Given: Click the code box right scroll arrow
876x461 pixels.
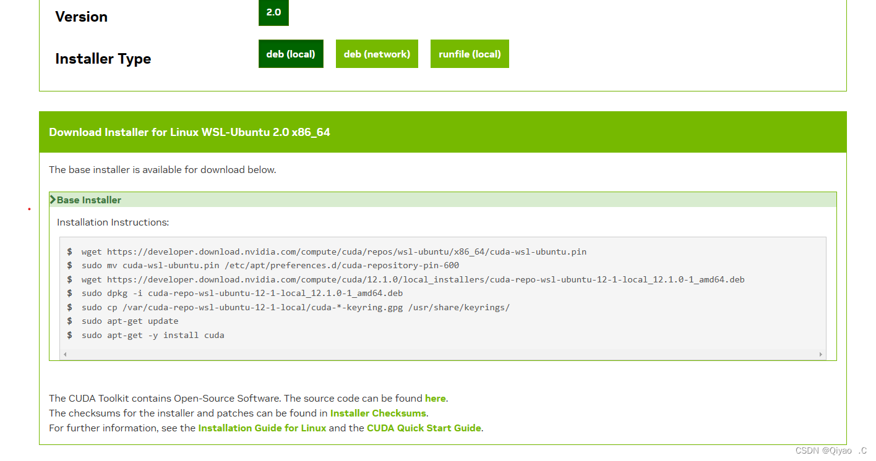Looking at the screenshot, I should (x=821, y=355).
